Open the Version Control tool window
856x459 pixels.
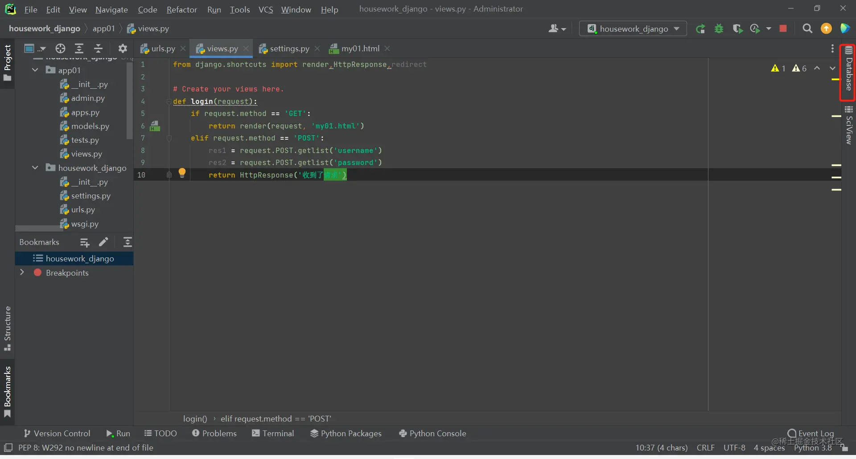tap(57, 433)
